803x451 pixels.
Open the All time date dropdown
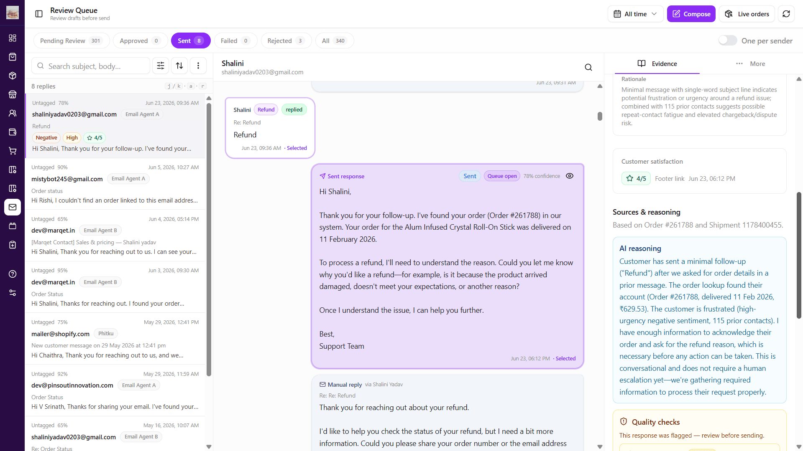[x=635, y=14]
